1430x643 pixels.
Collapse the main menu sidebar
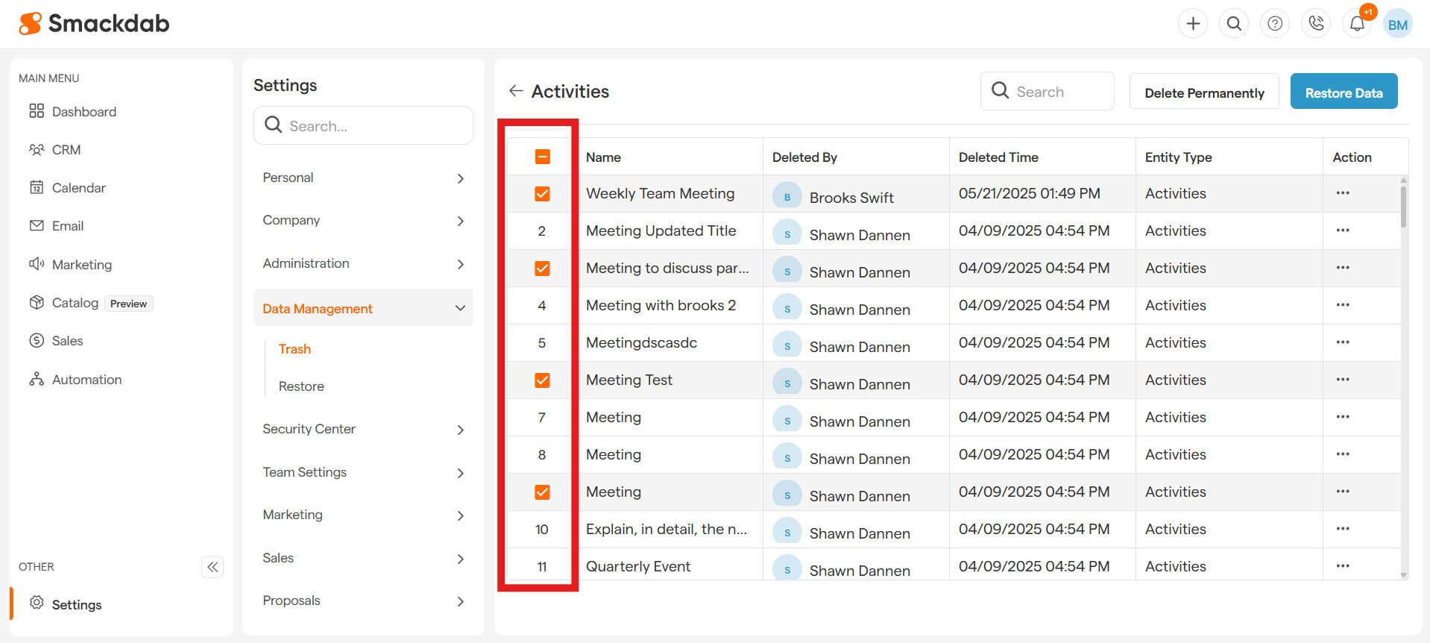click(x=212, y=567)
